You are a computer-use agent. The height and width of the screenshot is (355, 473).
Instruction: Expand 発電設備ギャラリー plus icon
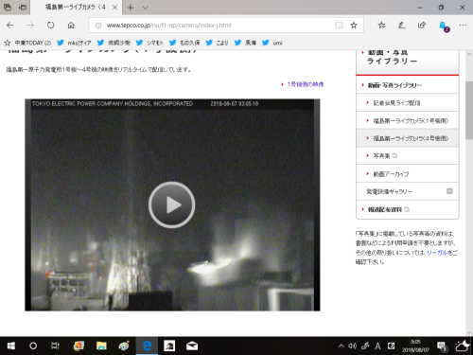pos(449,191)
